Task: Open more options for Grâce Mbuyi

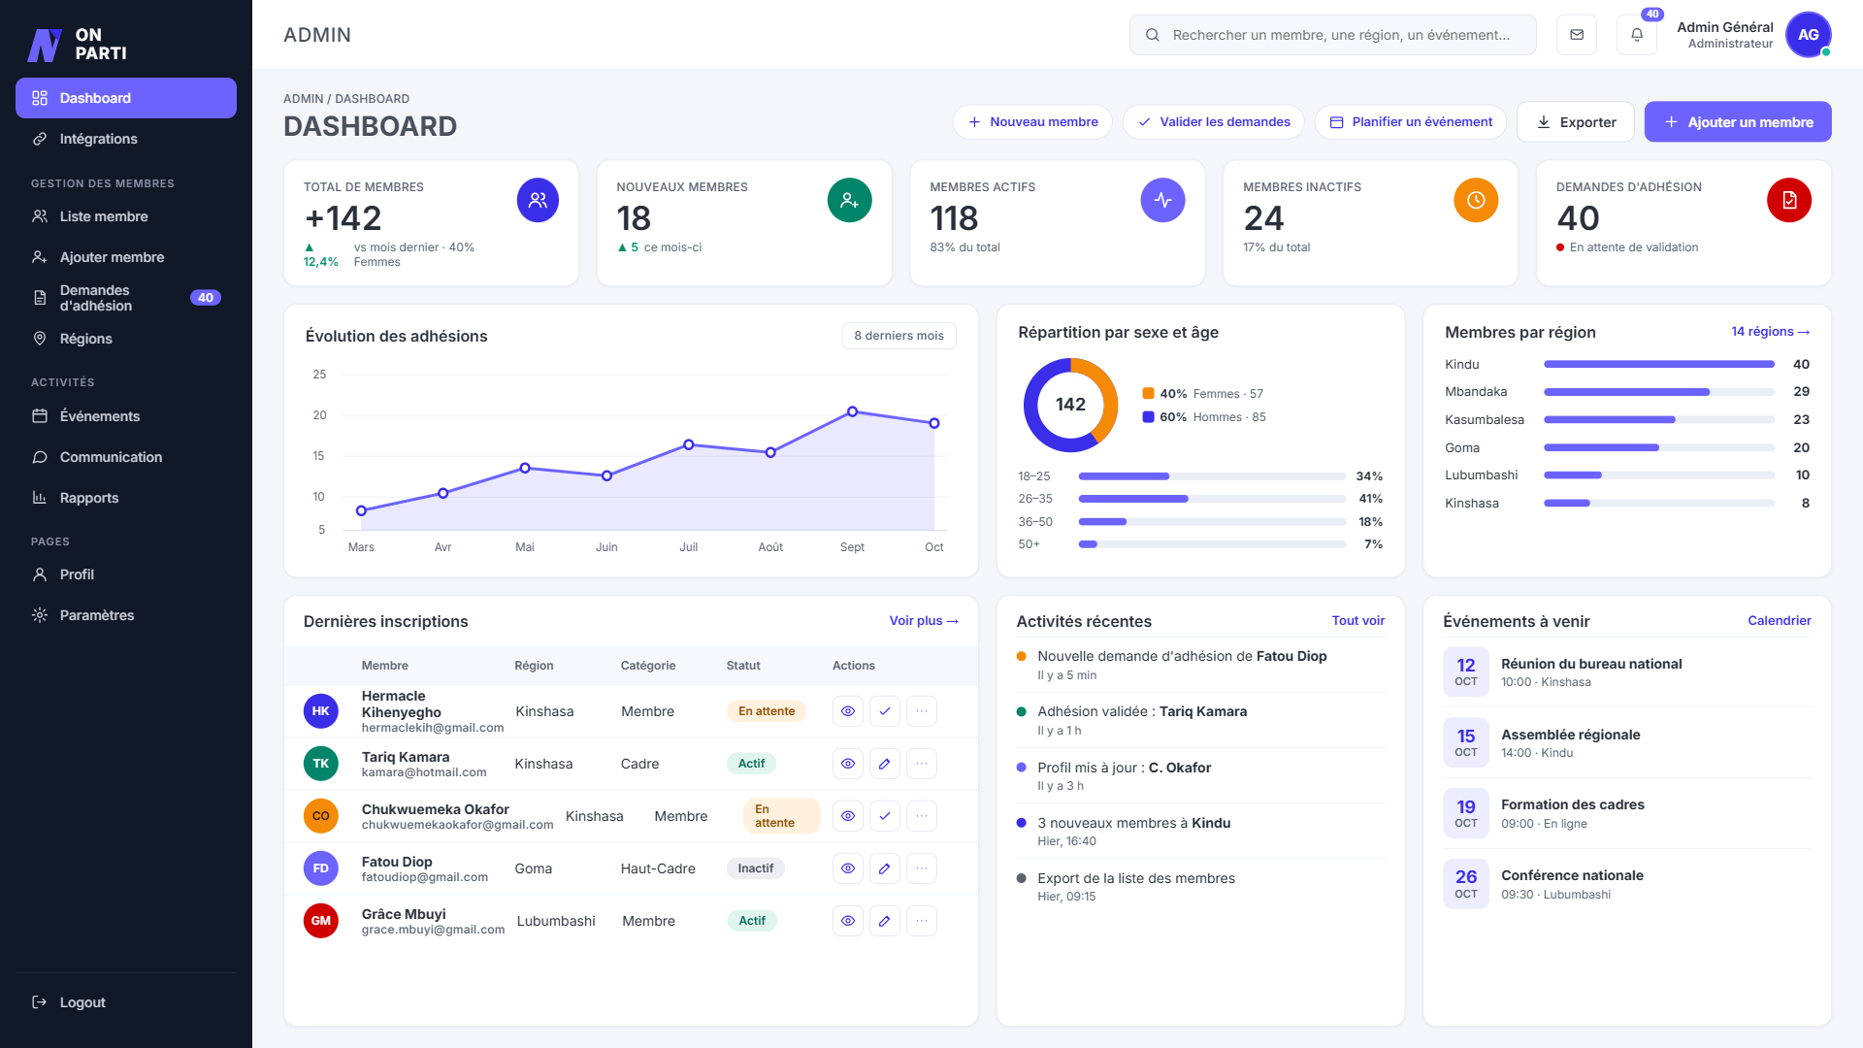Action: tap(922, 921)
